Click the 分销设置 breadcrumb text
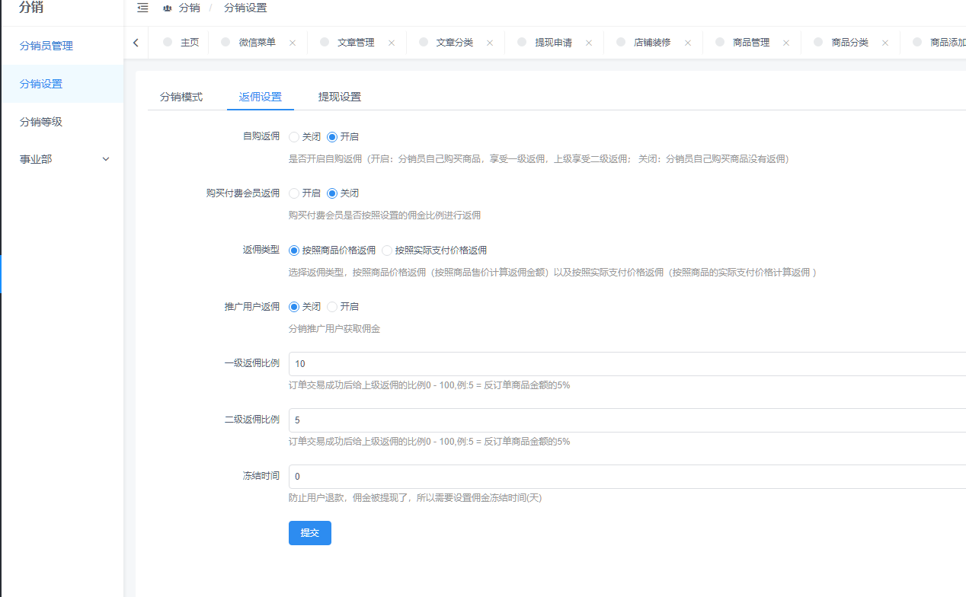This screenshot has width=966, height=597. [x=245, y=8]
